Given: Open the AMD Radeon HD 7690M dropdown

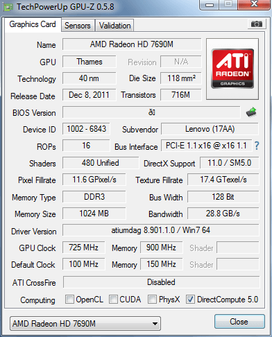Looking at the screenshot, I should pos(85,324).
